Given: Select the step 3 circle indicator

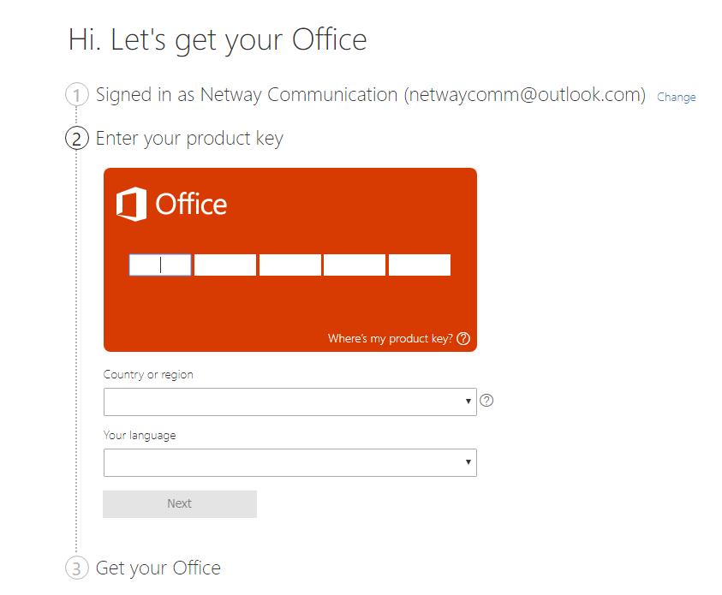Looking at the screenshot, I should click(x=76, y=568).
